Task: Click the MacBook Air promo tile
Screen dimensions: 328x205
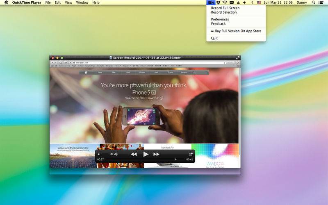Action: [167, 156]
